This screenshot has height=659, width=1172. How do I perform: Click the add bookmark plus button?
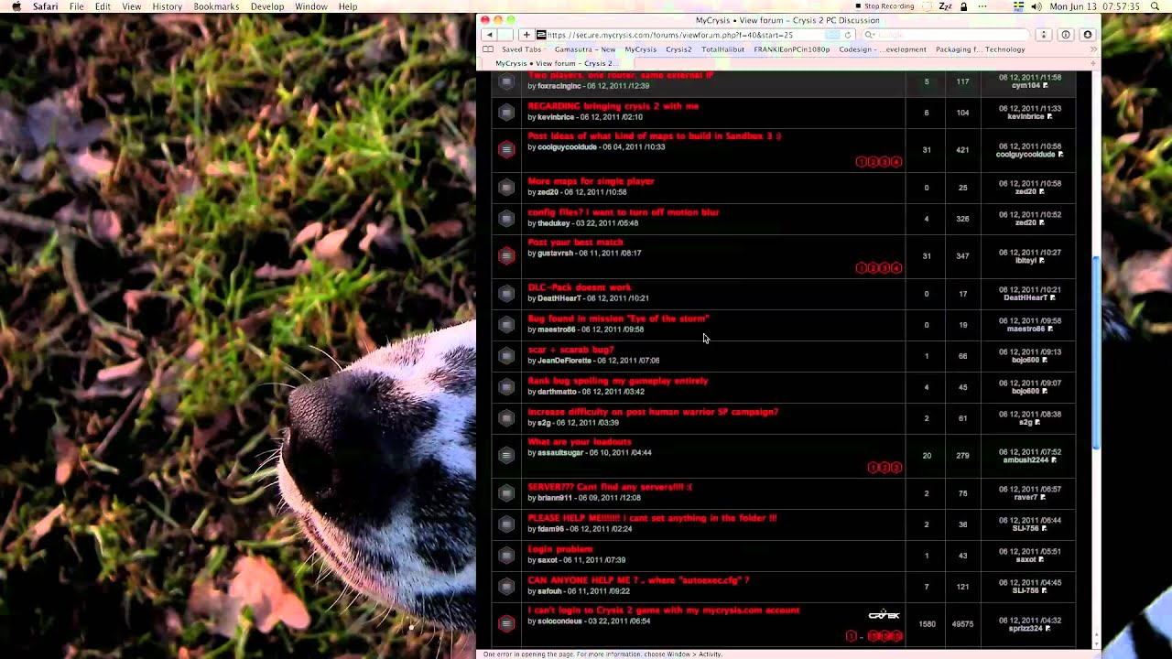click(526, 35)
